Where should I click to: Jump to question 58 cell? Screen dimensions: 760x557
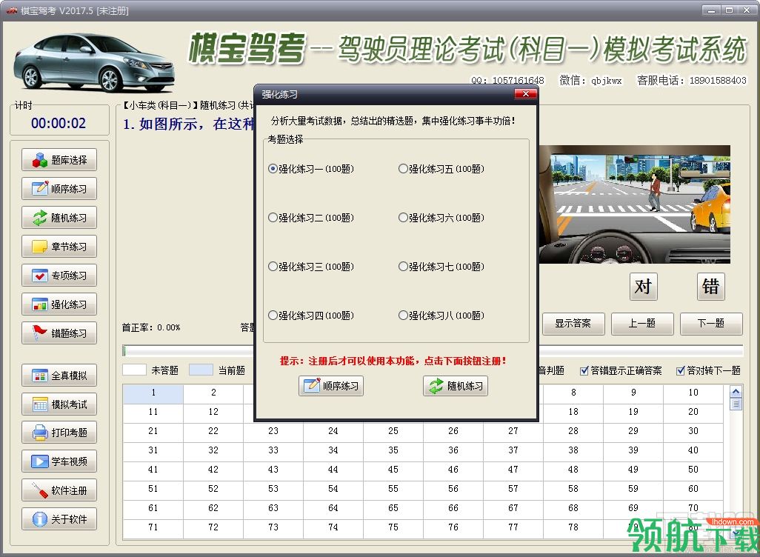pyautogui.click(x=573, y=489)
